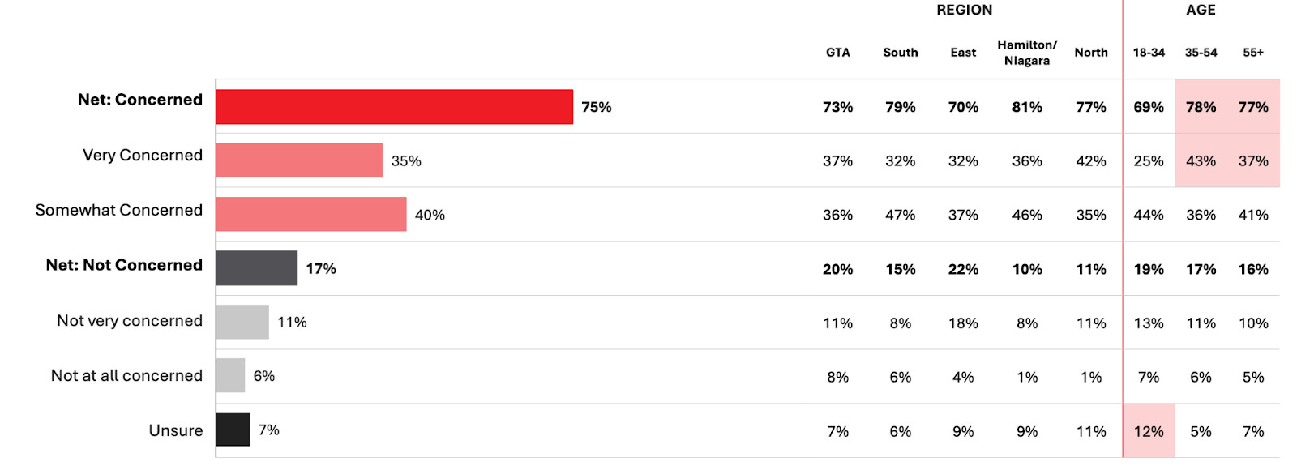Viewport: 1297px width, 466px height.
Task: Select the dark gray Net: Not Concerned bar
Action: click(x=256, y=268)
